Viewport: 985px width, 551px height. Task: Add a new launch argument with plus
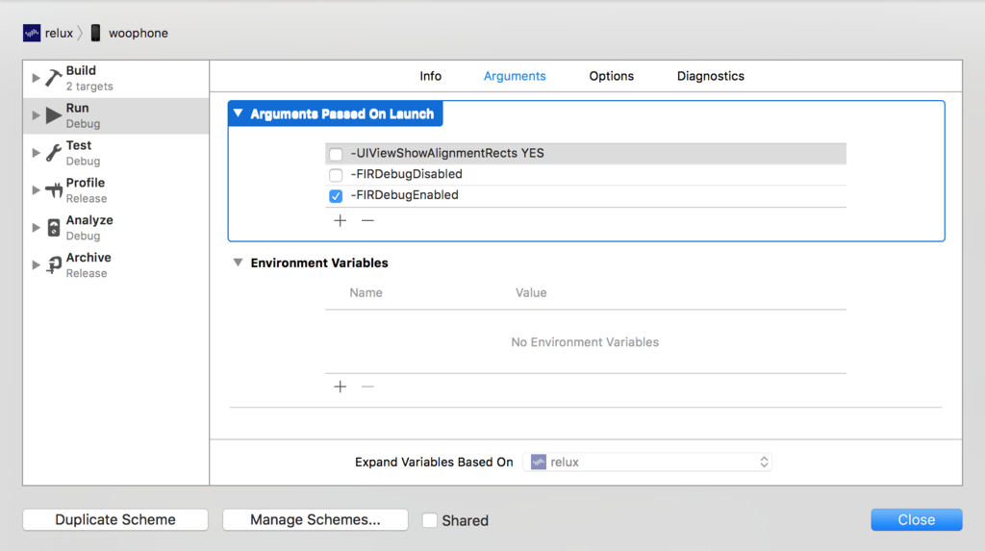tap(340, 220)
